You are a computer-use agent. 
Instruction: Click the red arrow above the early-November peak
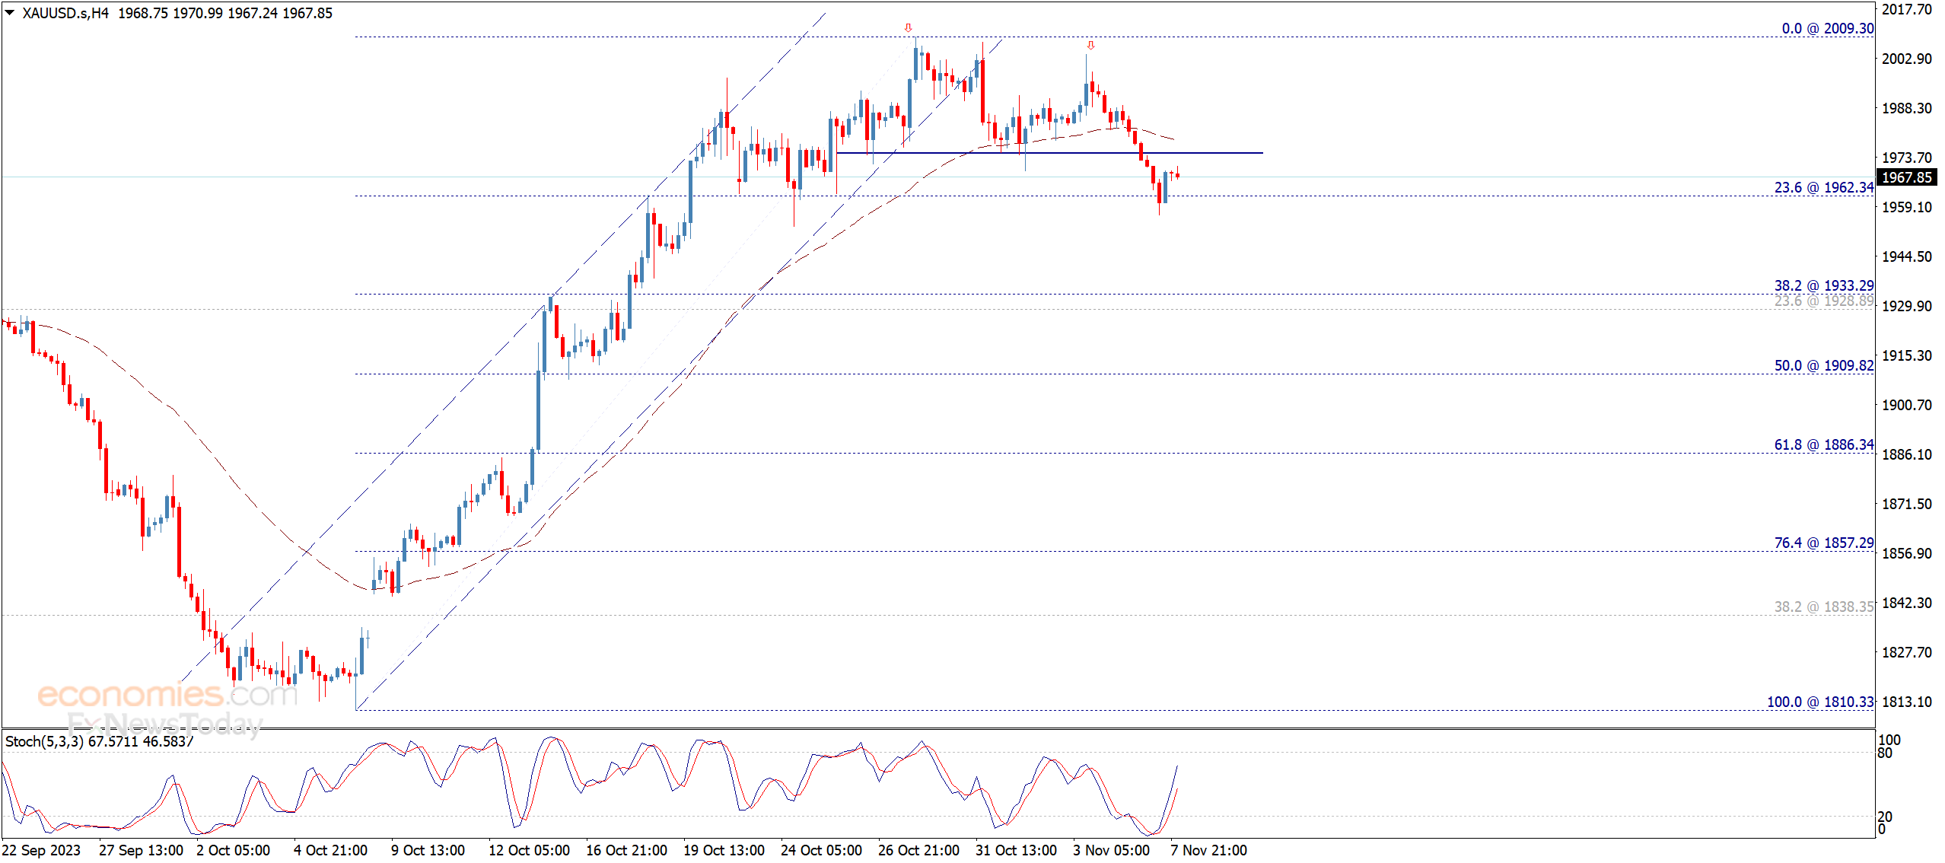(x=1090, y=46)
